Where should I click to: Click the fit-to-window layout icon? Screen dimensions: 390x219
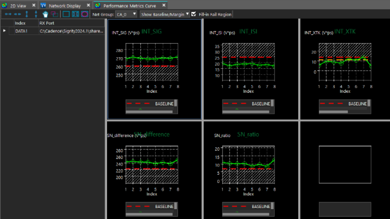(x=75, y=14)
